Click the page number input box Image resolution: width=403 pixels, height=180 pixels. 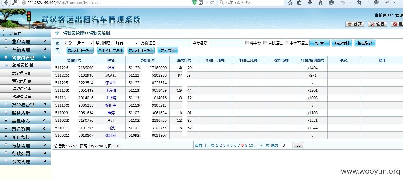click(287, 145)
